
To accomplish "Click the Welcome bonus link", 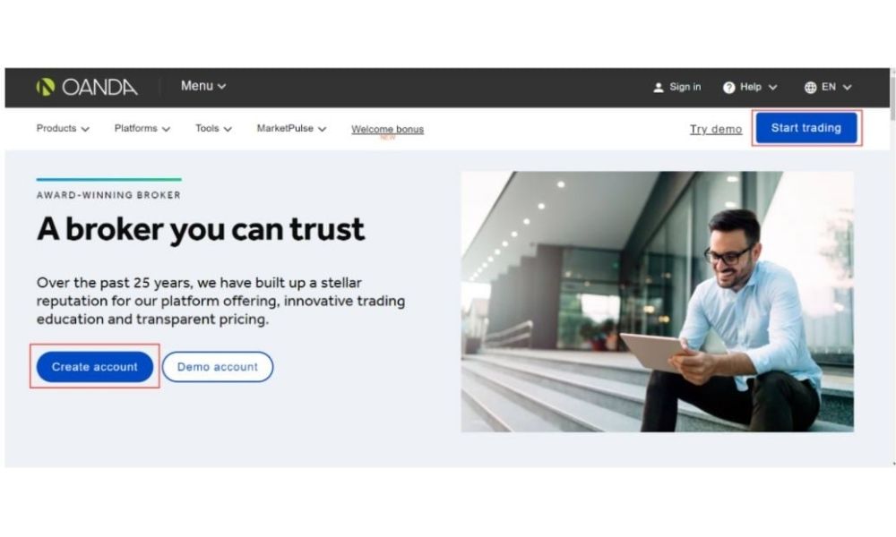I will (x=387, y=130).
